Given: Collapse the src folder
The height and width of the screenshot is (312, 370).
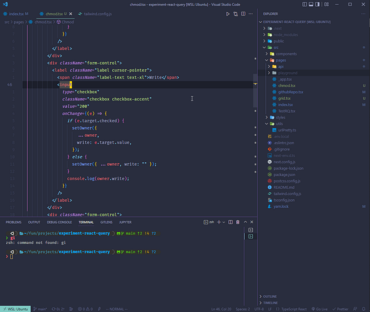Looking at the screenshot, I should [265, 47].
